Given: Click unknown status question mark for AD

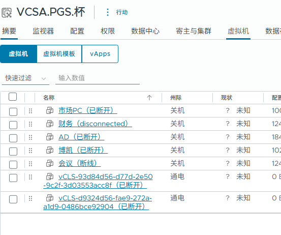Looking at the screenshot, I should tap(228, 137).
